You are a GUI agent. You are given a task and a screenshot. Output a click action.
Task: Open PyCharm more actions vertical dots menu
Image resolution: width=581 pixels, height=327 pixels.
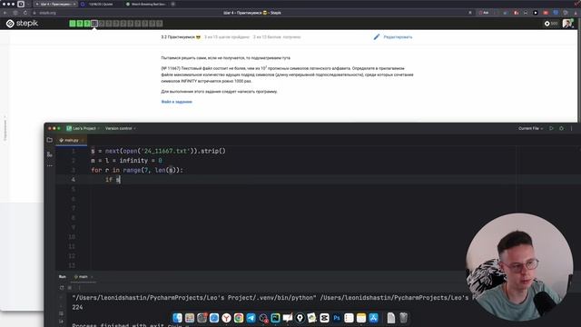pos(571,128)
